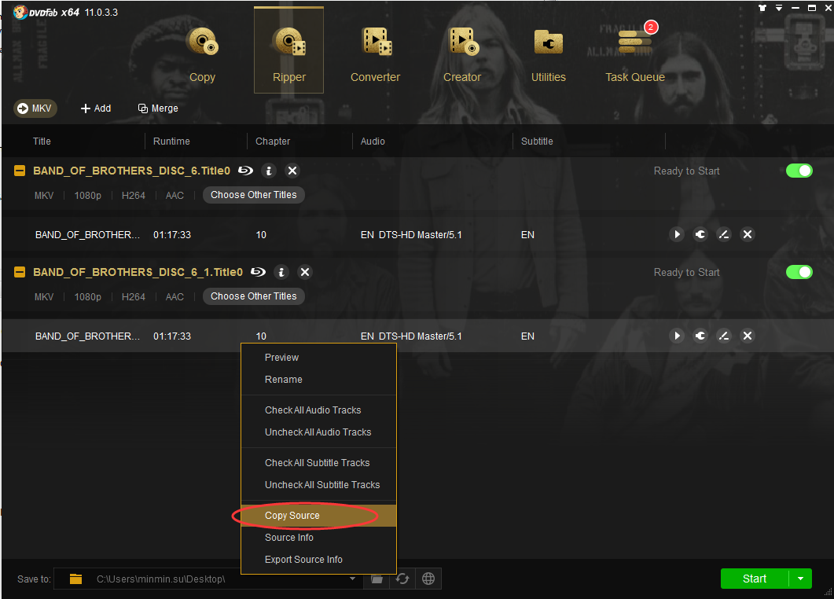
Task: Show info for BAND_OF_BROTHERS_DISC_6_1.Title0
Action: click(281, 272)
